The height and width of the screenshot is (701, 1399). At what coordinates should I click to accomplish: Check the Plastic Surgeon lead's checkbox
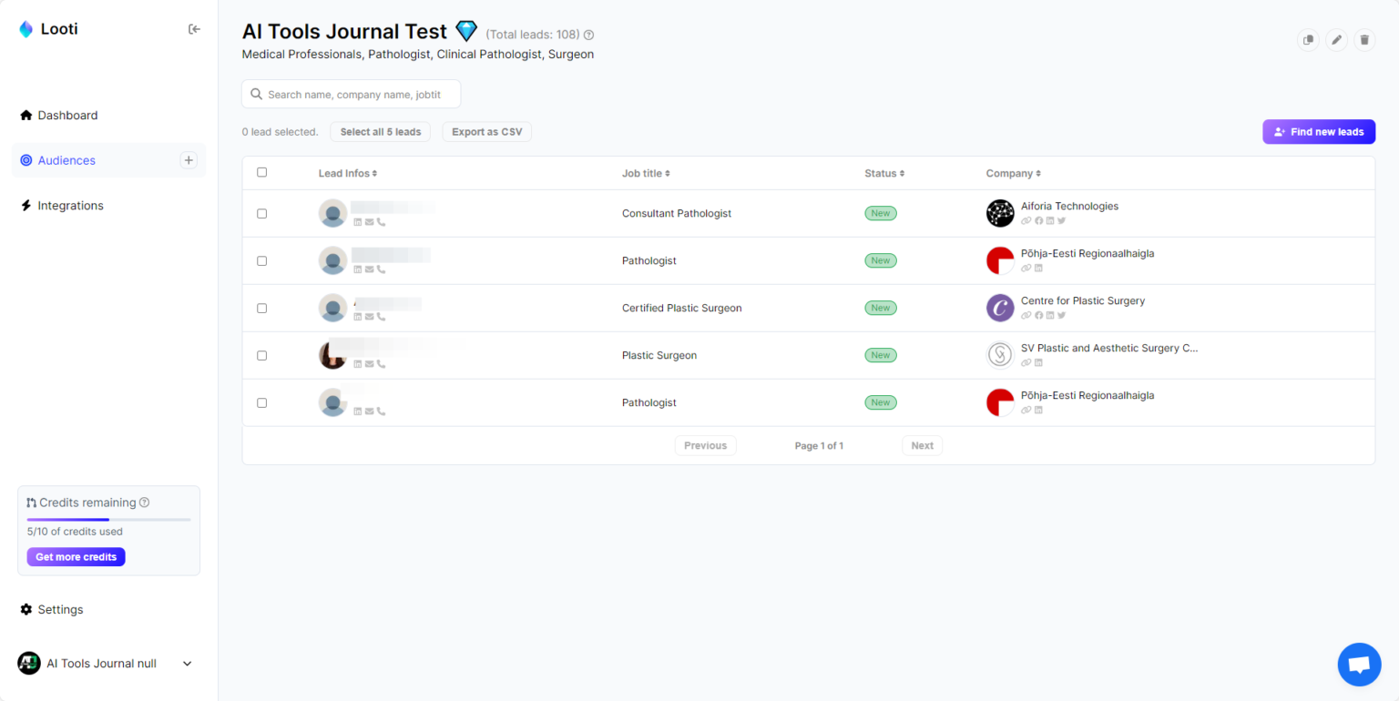click(261, 355)
